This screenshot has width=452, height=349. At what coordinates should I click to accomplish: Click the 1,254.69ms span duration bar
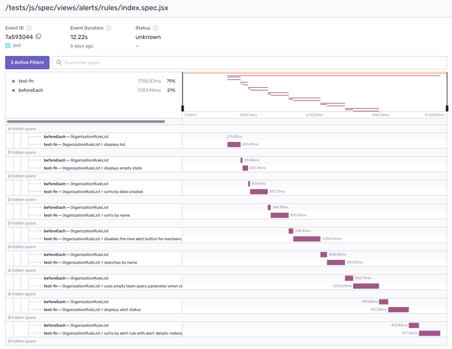point(307,239)
